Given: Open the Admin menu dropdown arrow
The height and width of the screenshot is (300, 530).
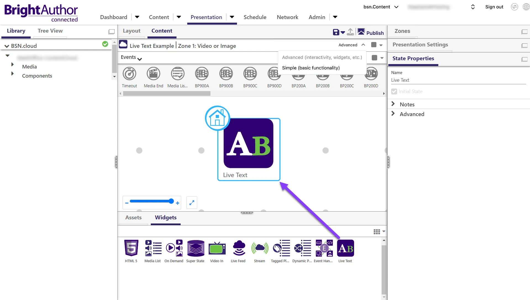Looking at the screenshot, I should pyautogui.click(x=335, y=17).
